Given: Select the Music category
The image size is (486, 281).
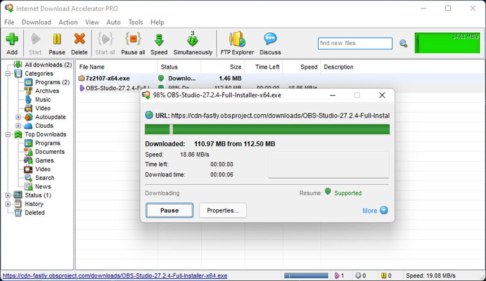Looking at the screenshot, I should (43, 100).
